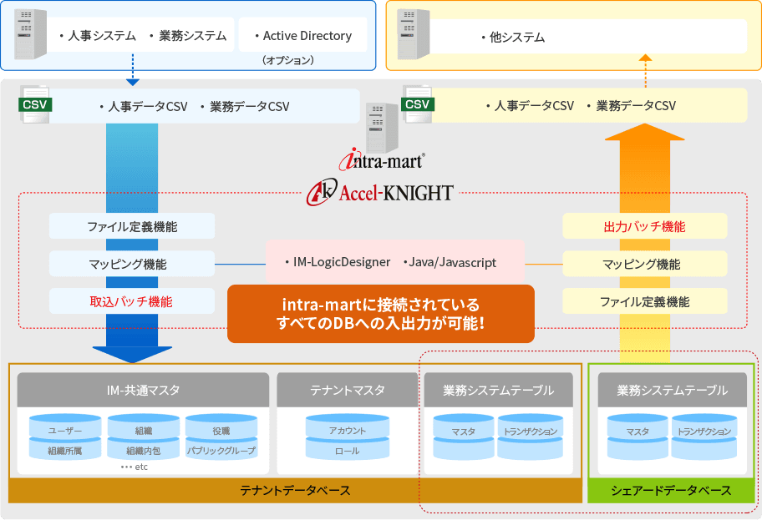Click the orange すべてのDBへの入出力が可能 banner
This screenshot has height=520, width=762.
coord(381,314)
